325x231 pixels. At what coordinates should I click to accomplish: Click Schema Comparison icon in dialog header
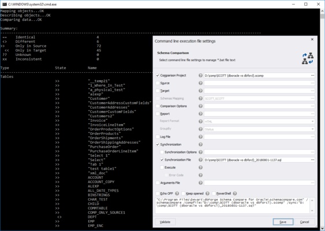[x=308, y=58]
